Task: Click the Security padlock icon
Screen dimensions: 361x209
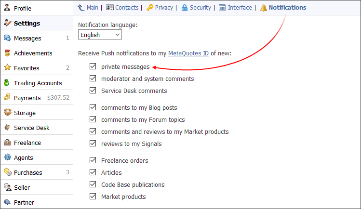Action: click(x=185, y=8)
